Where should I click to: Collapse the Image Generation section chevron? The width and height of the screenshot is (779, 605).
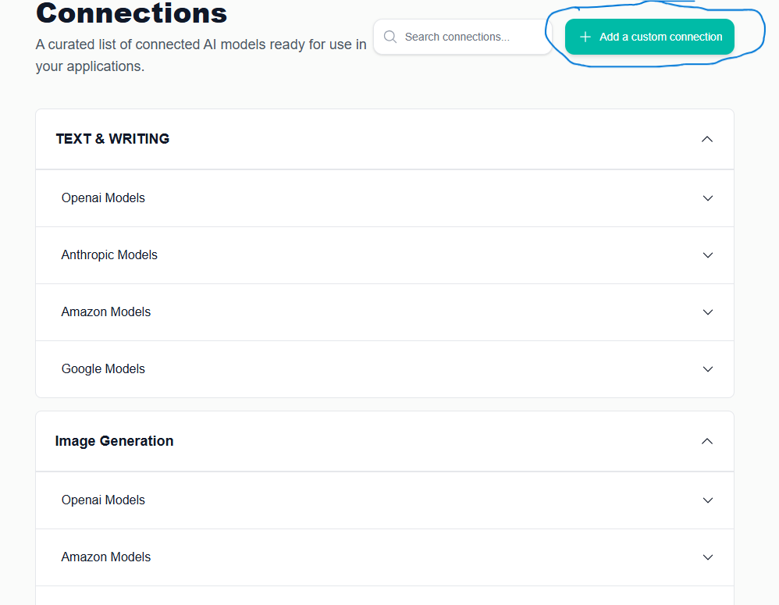707,441
